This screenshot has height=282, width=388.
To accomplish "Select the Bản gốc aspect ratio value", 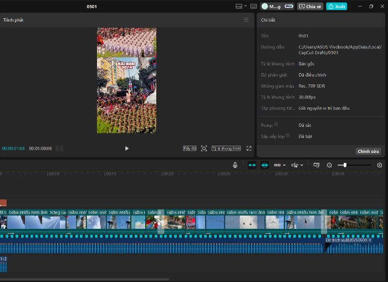I will pyautogui.click(x=307, y=64).
